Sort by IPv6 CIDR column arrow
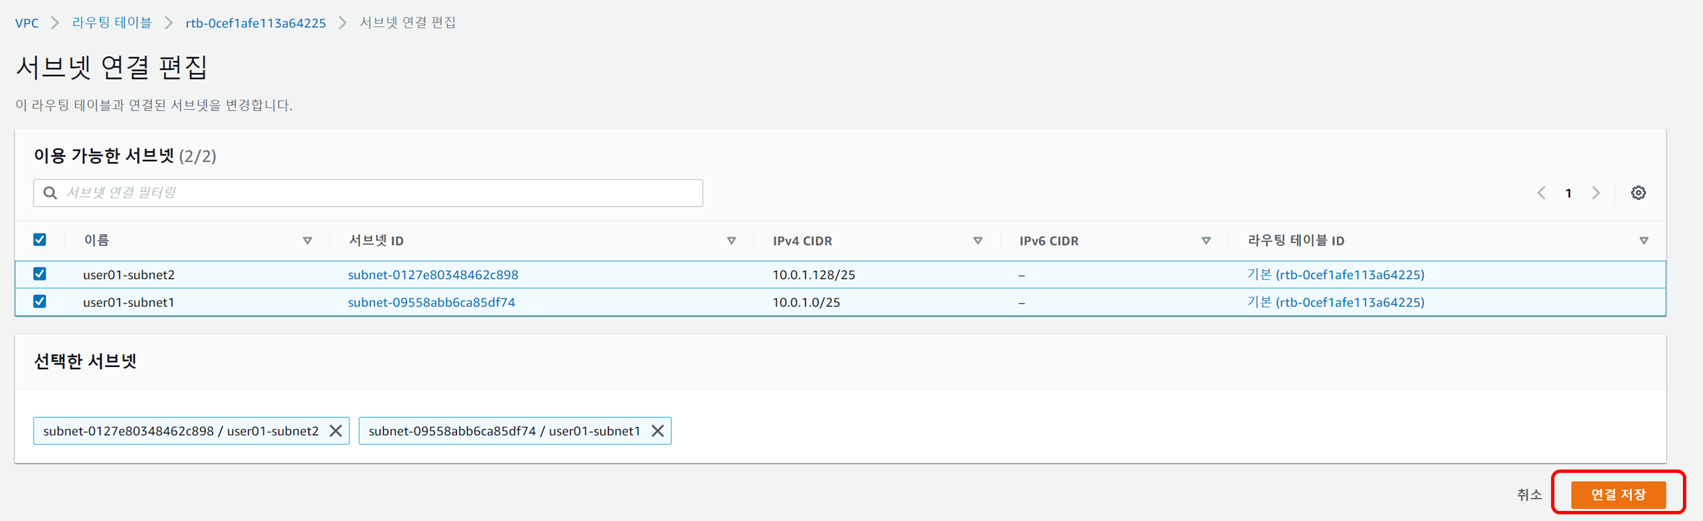 coord(1206,240)
